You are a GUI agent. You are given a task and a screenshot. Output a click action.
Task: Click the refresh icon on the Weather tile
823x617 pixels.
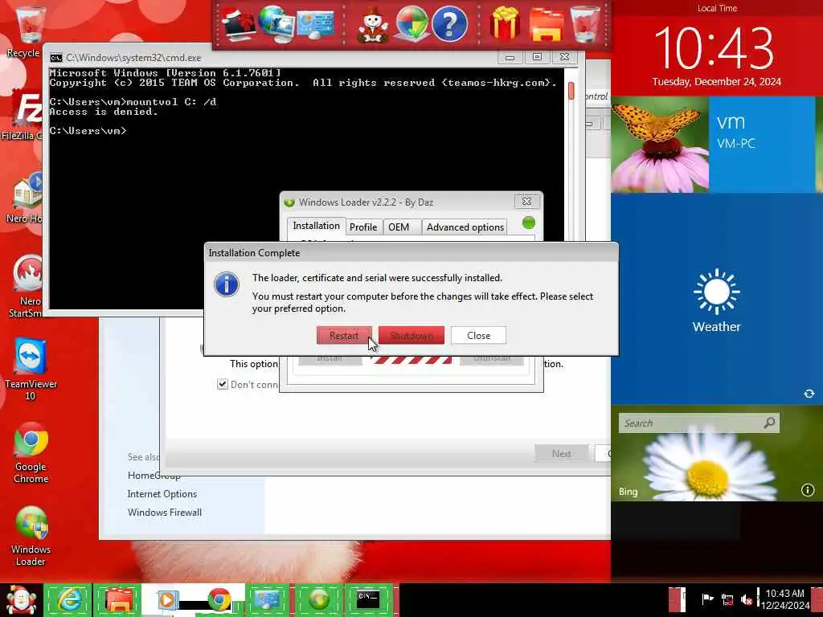tap(809, 394)
